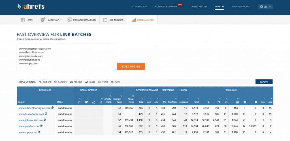Sort by backlinks form icon column

[x=256, y=102]
